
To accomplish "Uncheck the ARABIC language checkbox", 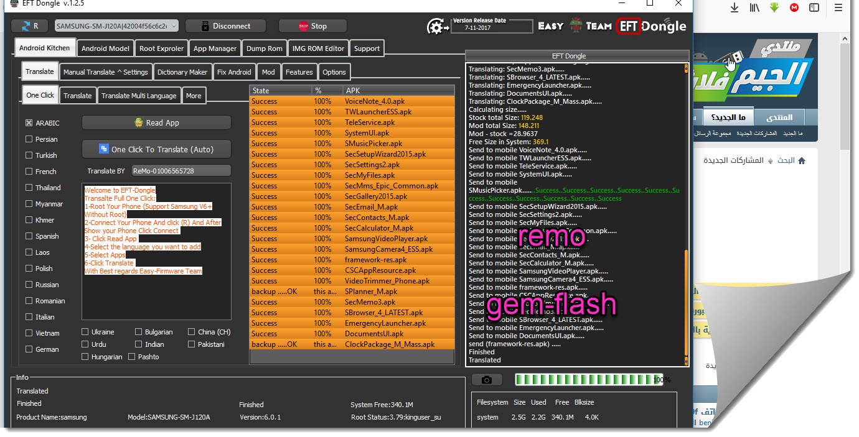I will 29,123.
